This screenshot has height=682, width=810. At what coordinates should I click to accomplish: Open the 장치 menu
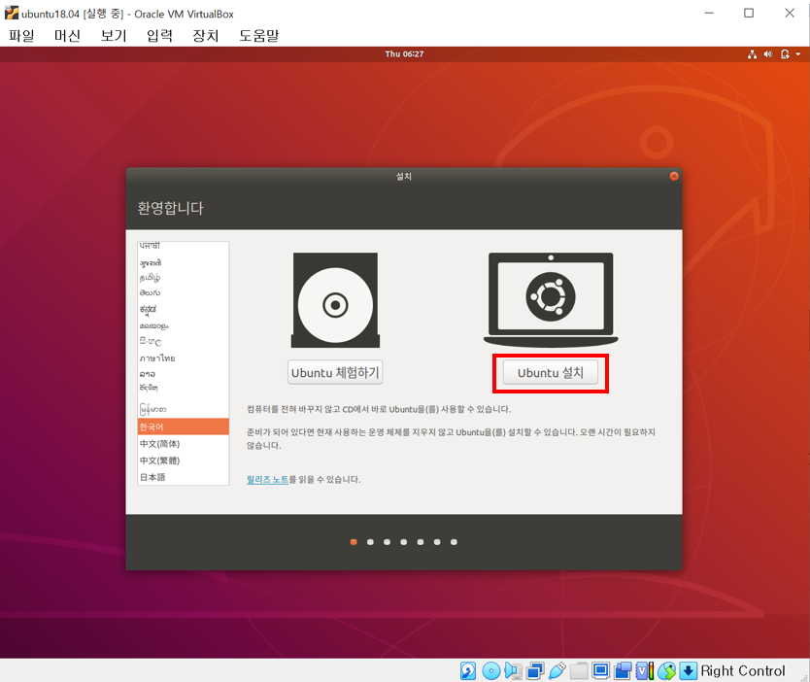(206, 36)
